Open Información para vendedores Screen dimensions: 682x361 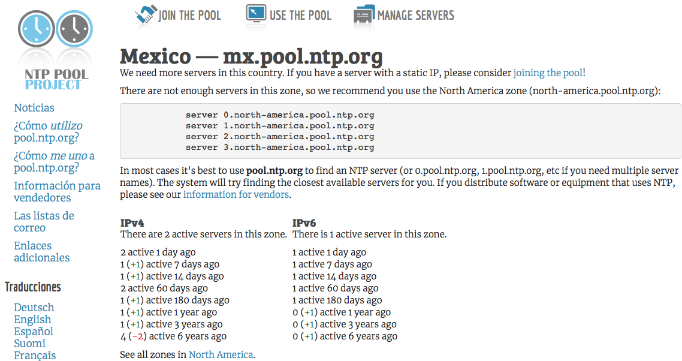[x=57, y=192]
